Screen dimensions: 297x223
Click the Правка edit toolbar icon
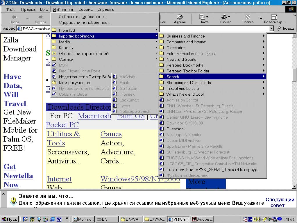(248, 19)
